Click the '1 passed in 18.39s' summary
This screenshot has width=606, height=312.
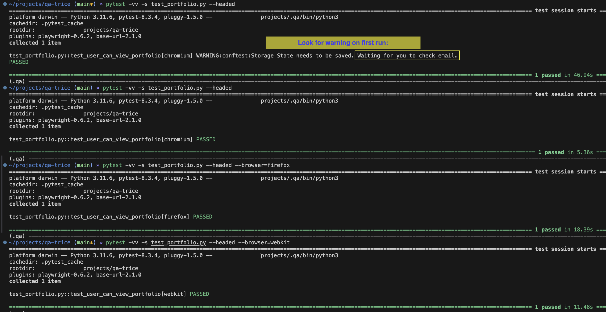(564, 230)
